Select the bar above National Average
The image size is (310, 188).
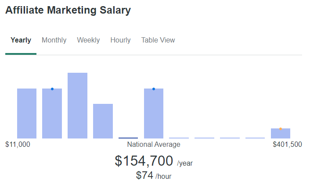pos(154,114)
